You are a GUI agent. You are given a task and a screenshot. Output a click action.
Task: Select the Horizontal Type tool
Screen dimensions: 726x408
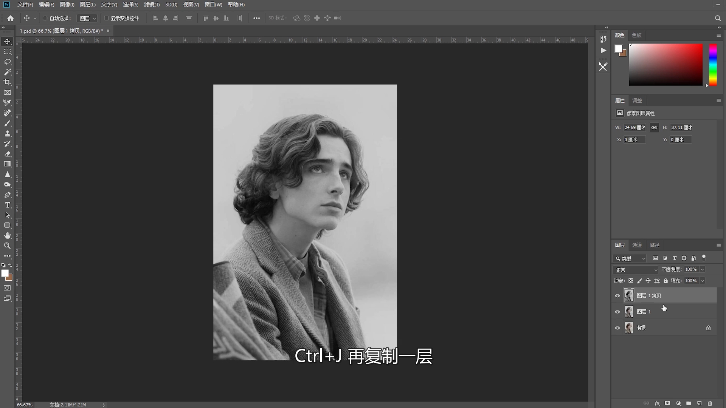(7, 205)
